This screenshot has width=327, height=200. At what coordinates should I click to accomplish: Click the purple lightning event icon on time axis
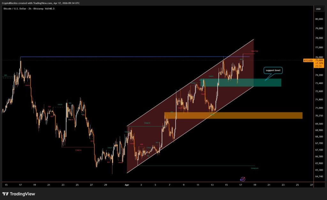(242, 180)
